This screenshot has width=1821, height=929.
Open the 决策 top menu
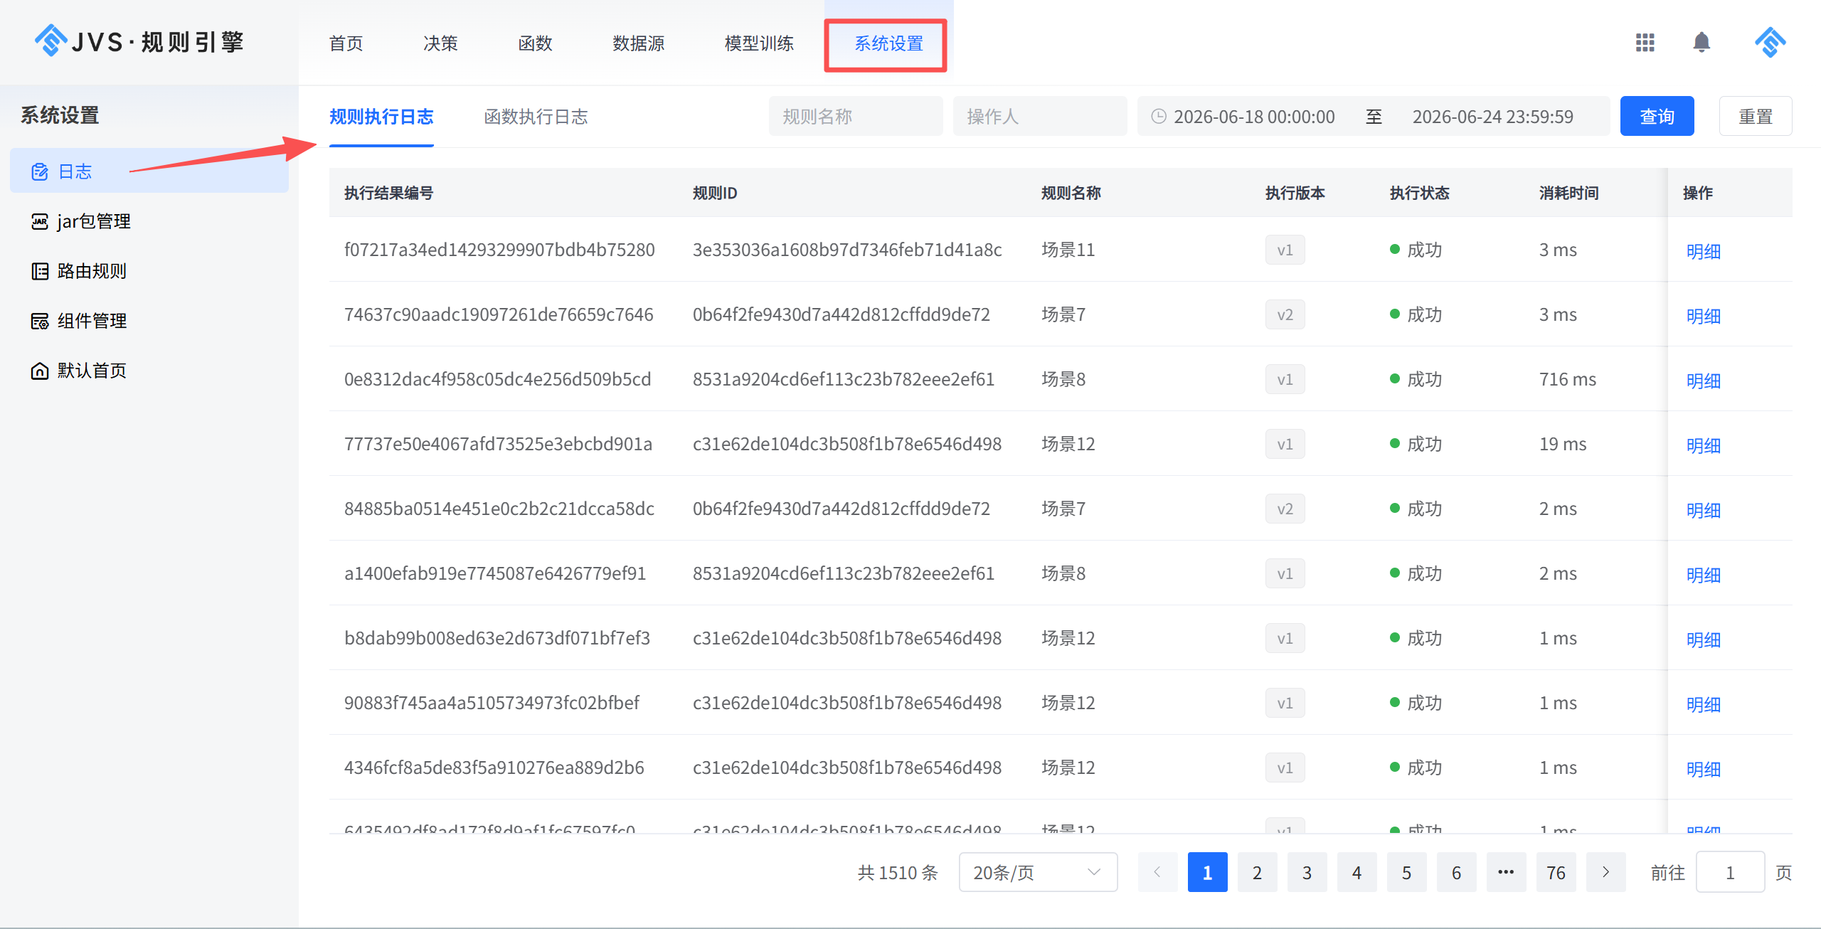pyautogui.click(x=441, y=43)
